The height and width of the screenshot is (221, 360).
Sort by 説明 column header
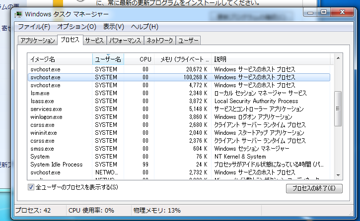point(271,59)
